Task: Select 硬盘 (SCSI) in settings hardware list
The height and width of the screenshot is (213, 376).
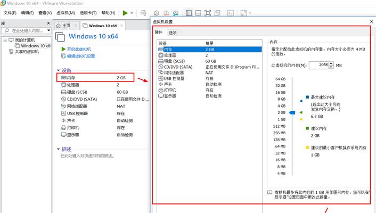Action: pyautogui.click(x=210, y=61)
